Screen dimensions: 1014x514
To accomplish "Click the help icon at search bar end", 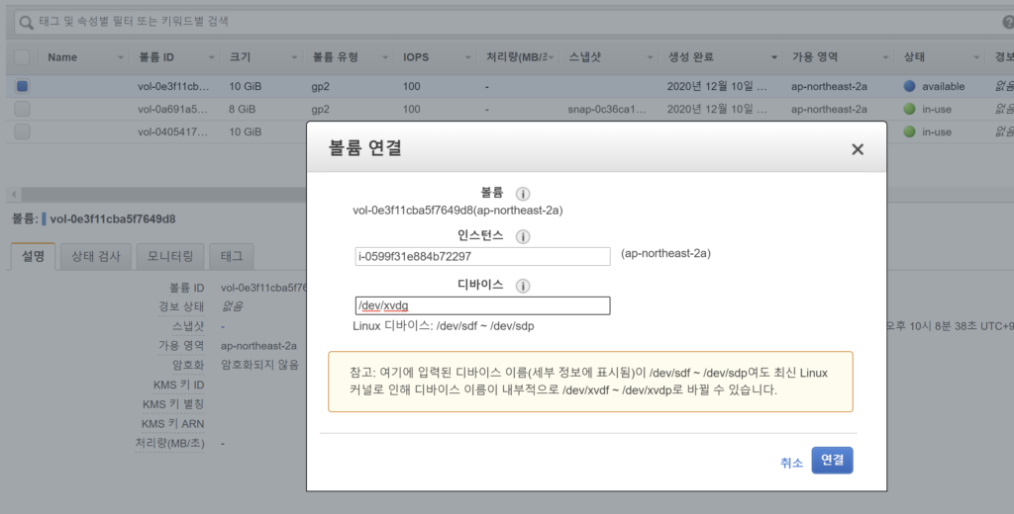I will coord(1008,21).
